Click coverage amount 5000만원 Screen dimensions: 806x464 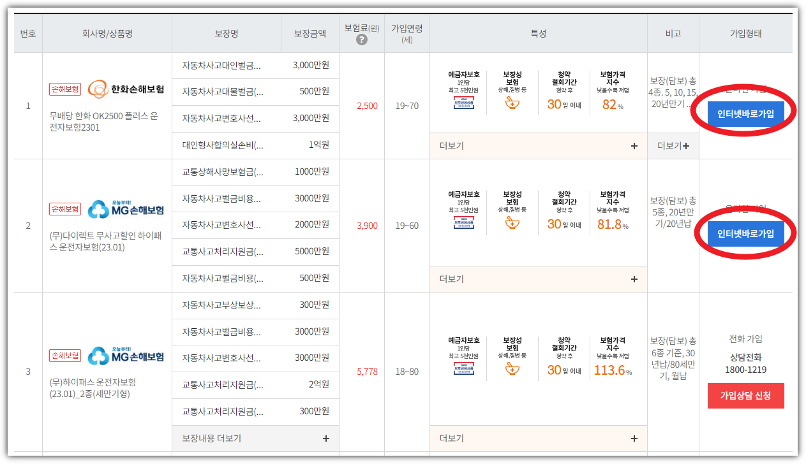[x=312, y=252]
